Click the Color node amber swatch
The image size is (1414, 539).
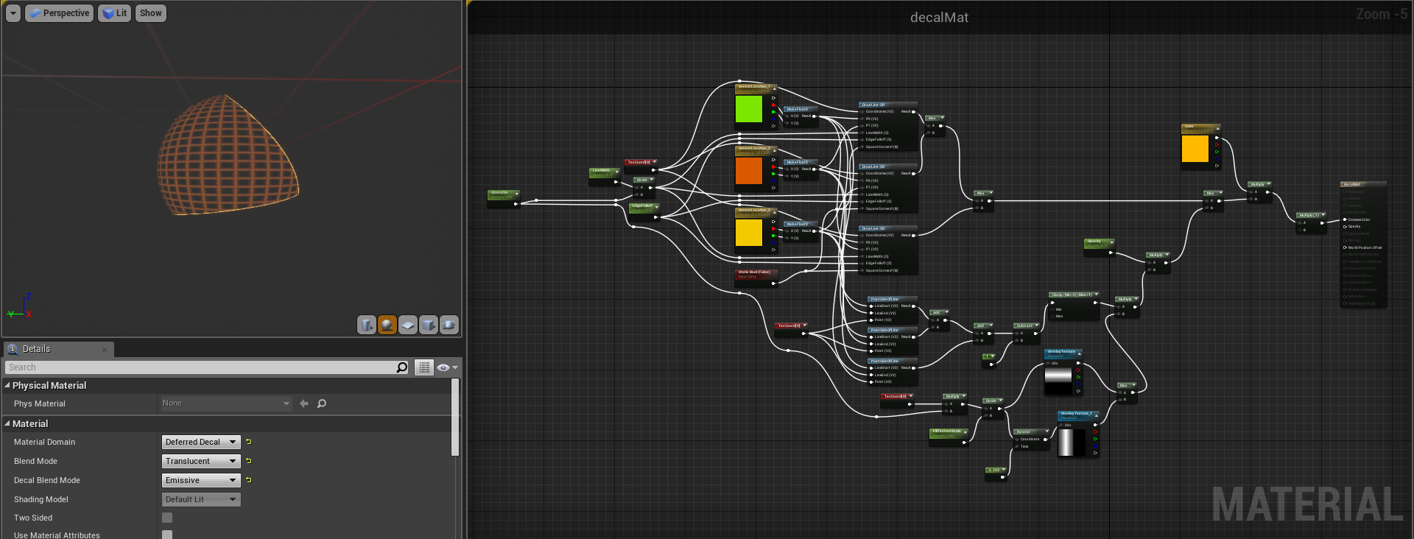click(x=1195, y=149)
